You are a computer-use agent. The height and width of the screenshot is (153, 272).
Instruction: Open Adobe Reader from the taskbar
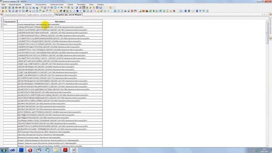(x=65, y=150)
